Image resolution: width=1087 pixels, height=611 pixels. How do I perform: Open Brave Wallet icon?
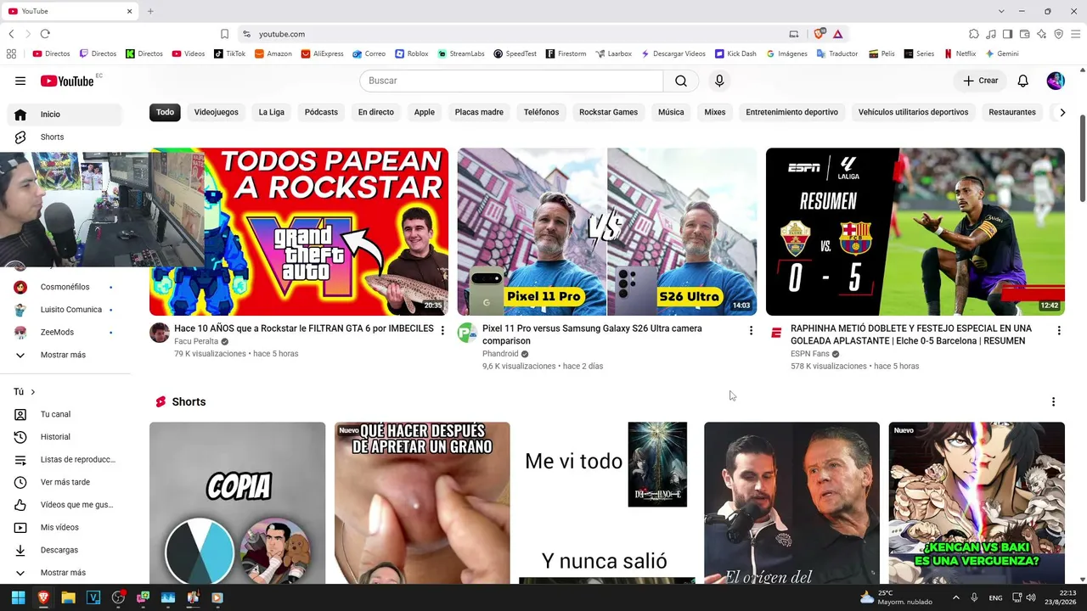(1024, 34)
